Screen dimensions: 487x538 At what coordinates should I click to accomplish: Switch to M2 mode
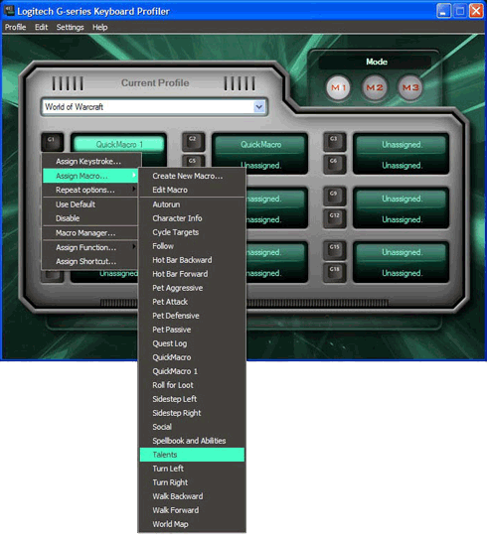click(375, 87)
